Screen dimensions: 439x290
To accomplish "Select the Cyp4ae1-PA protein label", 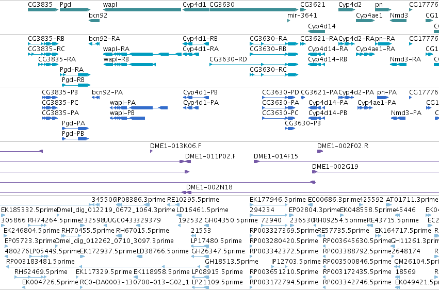I will click(377, 103).
